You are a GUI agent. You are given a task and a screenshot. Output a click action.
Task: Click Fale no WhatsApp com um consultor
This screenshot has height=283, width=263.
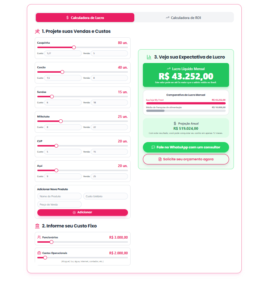[186, 147]
